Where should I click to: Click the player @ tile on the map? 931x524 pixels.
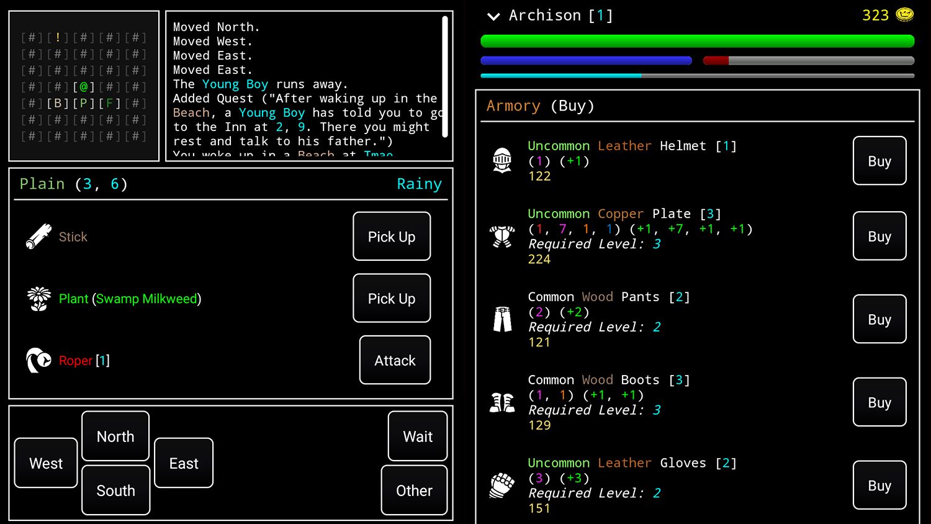coord(84,86)
